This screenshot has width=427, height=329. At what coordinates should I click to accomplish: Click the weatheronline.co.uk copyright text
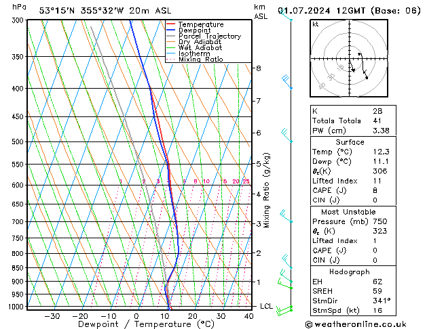356,324
